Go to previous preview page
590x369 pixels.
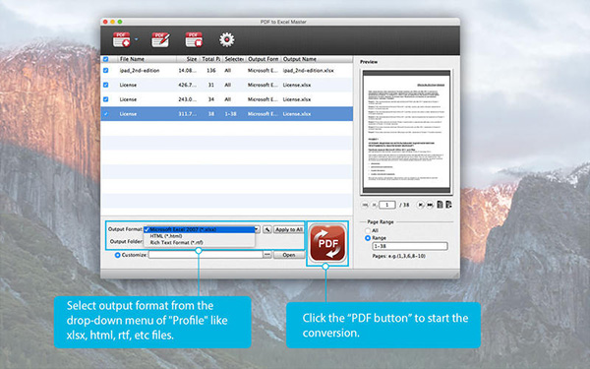[x=374, y=205]
